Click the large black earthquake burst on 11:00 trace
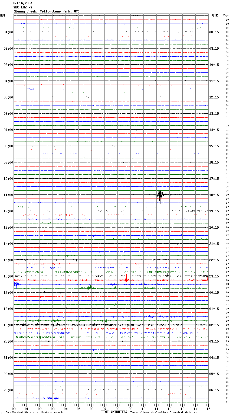Image resolution: width=230 pixels, height=416 pixels. 160,195
